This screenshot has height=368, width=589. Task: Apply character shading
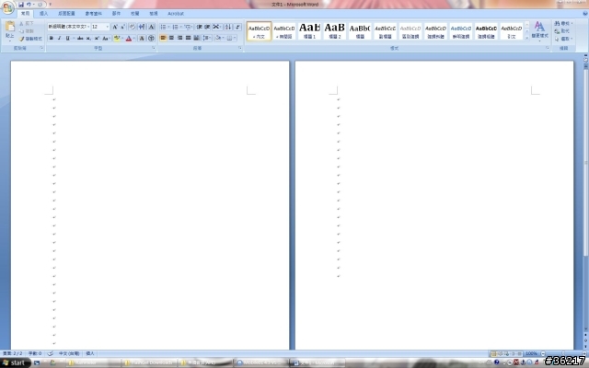point(142,38)
